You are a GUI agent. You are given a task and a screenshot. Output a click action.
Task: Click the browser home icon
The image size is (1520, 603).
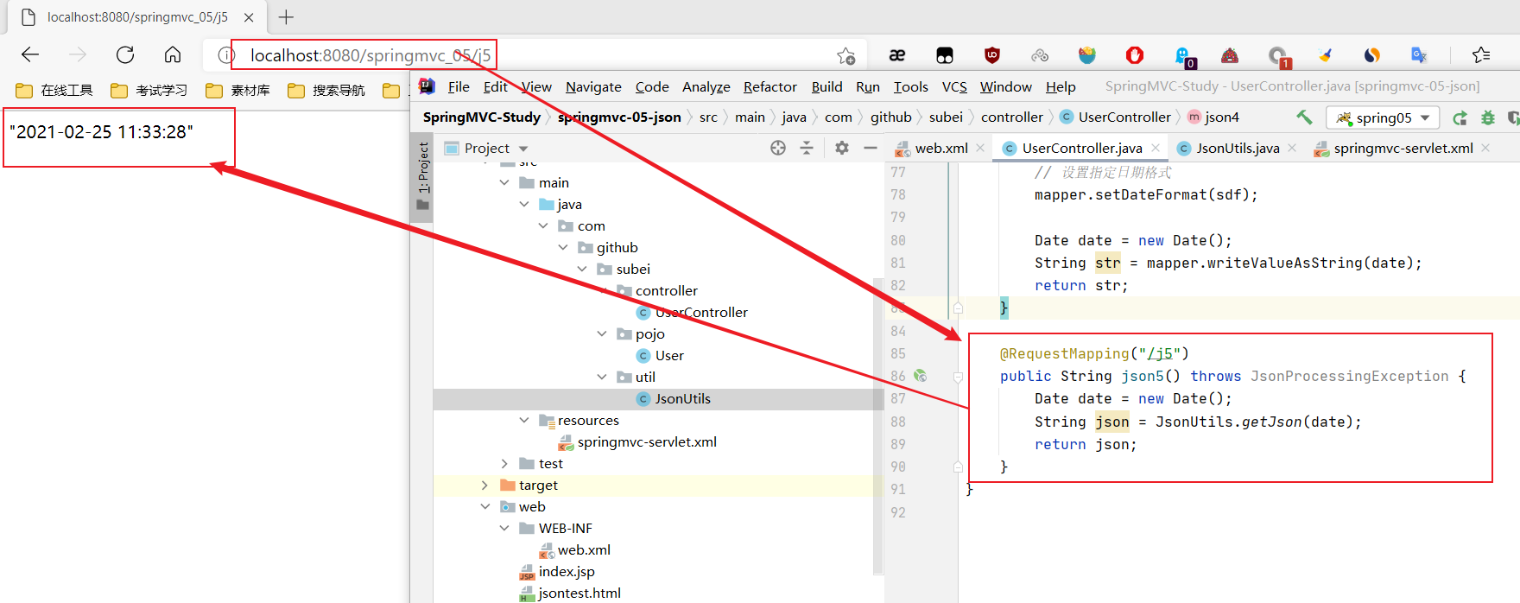[173, 55]
